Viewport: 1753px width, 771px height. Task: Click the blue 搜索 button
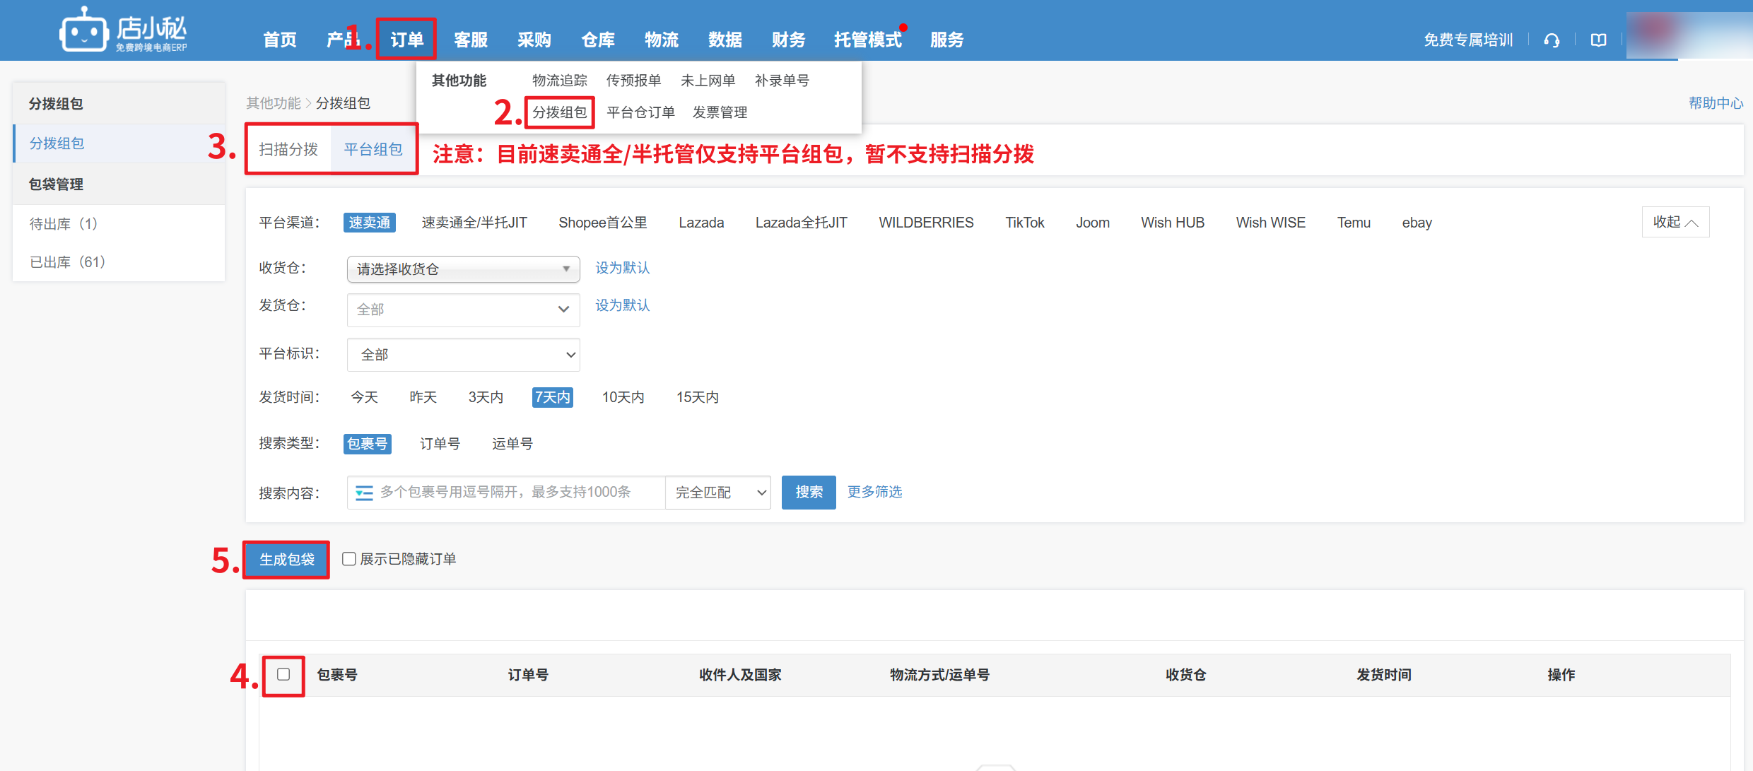(x=809, y=492)
